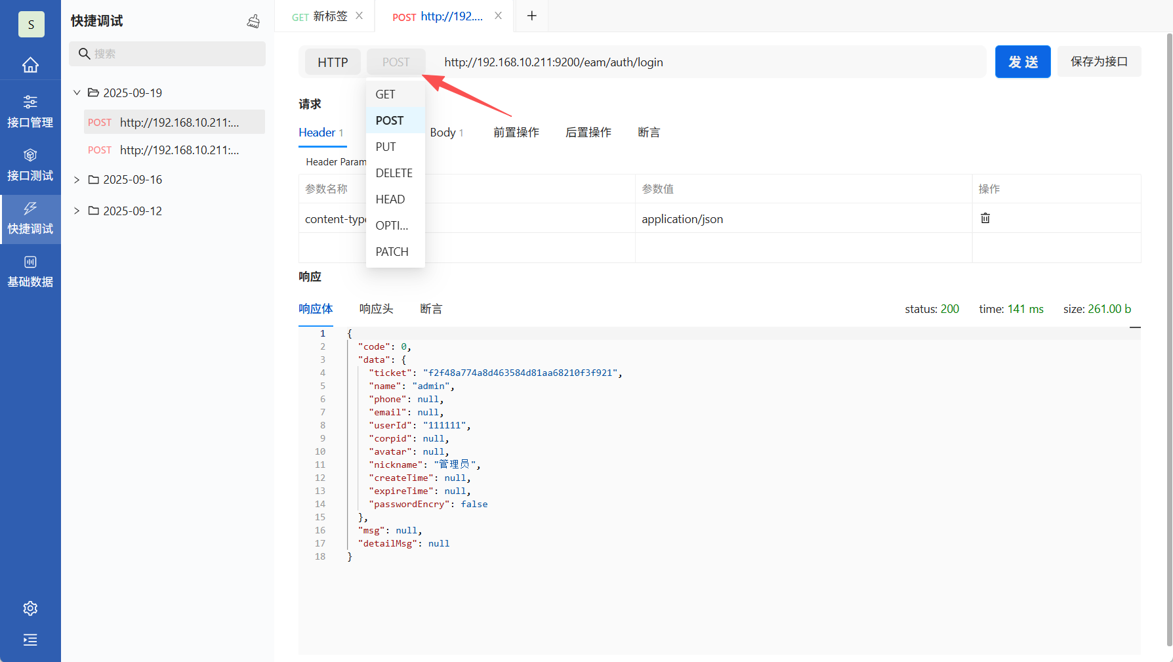
Task: Collapse the sidebar menu icon at bottom
Action: pyautogui.click(x=30, y=640)
